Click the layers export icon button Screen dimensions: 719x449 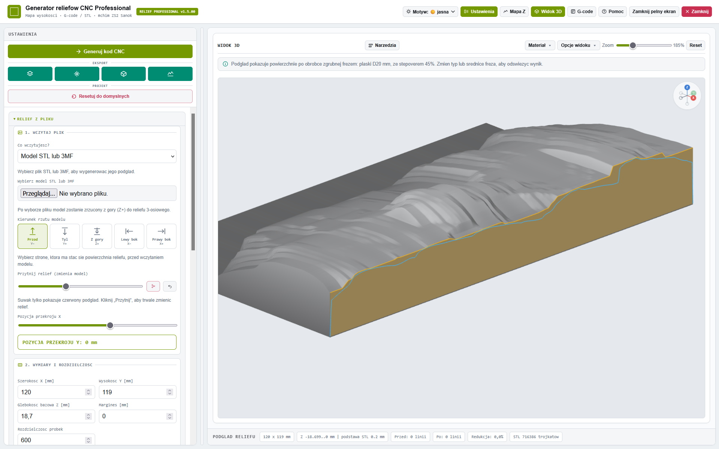pos(30,74)
